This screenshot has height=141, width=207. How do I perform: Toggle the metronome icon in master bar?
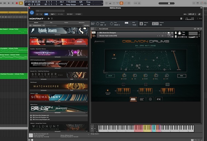click(141, 24)
